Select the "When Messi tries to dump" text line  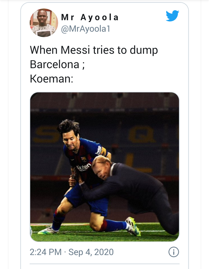click(94, 50)
